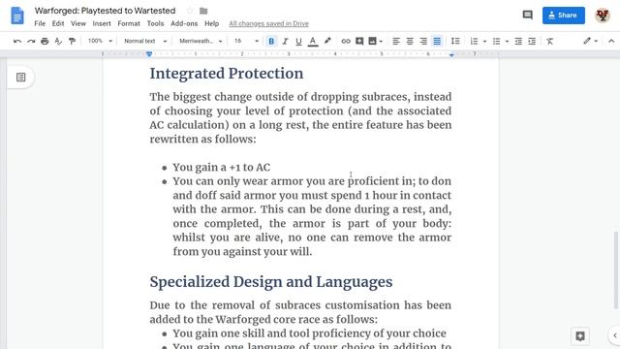Image resolution: width=620 pixels, height=349 pixels.
Task: Open the Insert menu
Action: click(x=102, y=23)
